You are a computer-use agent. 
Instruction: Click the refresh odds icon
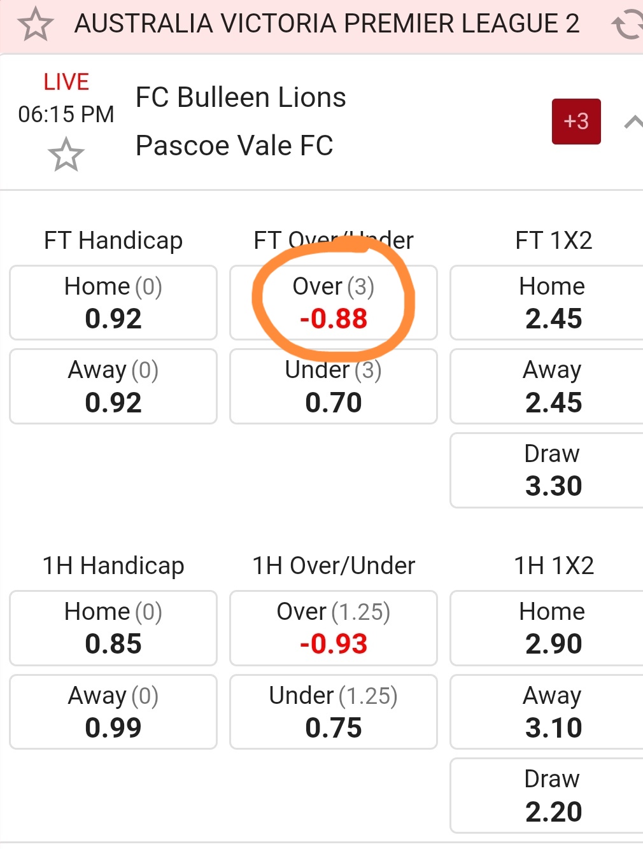click(626, 25)
